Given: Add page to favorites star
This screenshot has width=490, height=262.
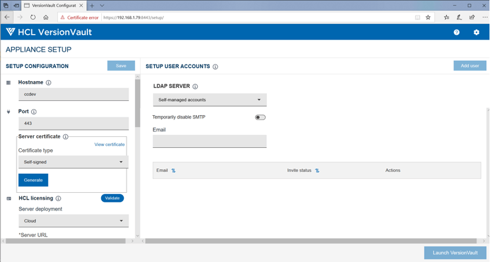Looking at the screenshot, I should (x=428, y=17).
